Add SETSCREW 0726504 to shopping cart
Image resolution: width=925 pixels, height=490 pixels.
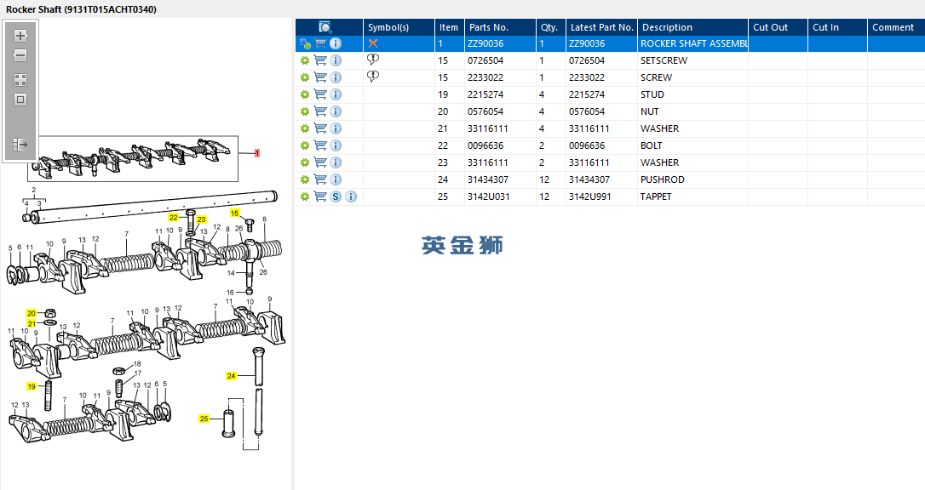click(x=320, y=60)
